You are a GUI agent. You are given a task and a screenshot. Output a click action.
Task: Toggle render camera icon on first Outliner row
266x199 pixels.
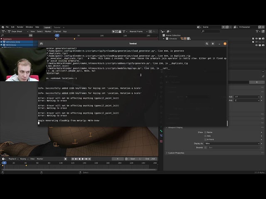click(263, 39)
